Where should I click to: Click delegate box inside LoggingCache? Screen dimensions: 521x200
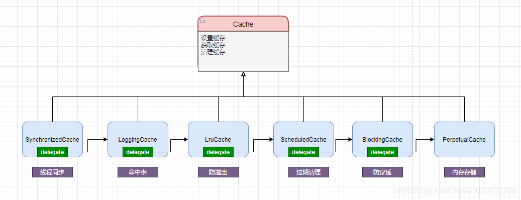(x=138, y=152)
